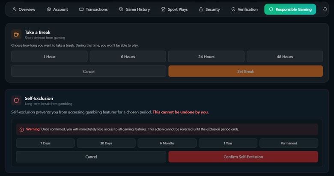334x176 pixels.
Task: Go to the Transactions tab
Action: [x=93, y=9]
